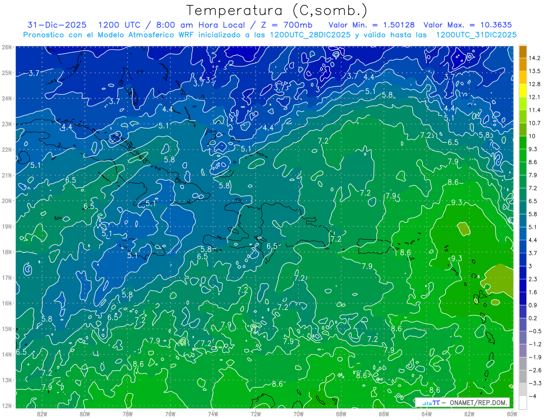Click the longitude axis label "74W"

pos(213,413)
